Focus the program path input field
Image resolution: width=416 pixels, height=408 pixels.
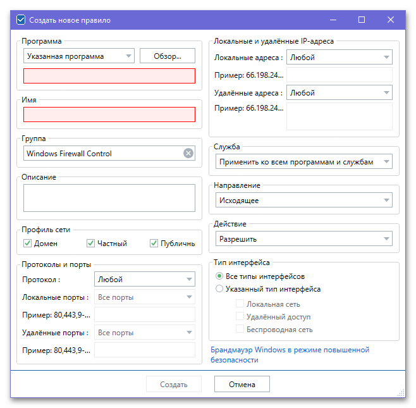click(x=109, y=76)
